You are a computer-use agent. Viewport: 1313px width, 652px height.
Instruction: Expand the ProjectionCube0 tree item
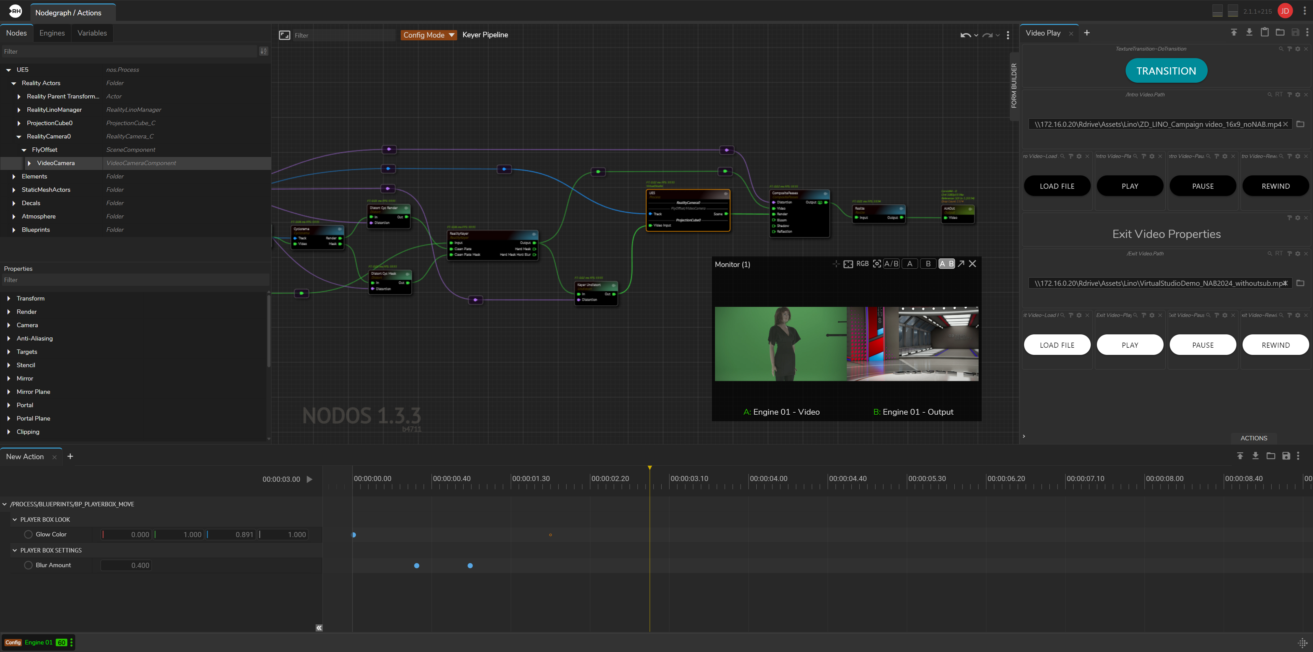pyautogui.click(x=19, y=123)
